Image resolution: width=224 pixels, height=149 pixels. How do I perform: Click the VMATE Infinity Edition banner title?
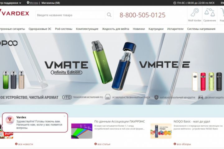[x=67, y=68]
